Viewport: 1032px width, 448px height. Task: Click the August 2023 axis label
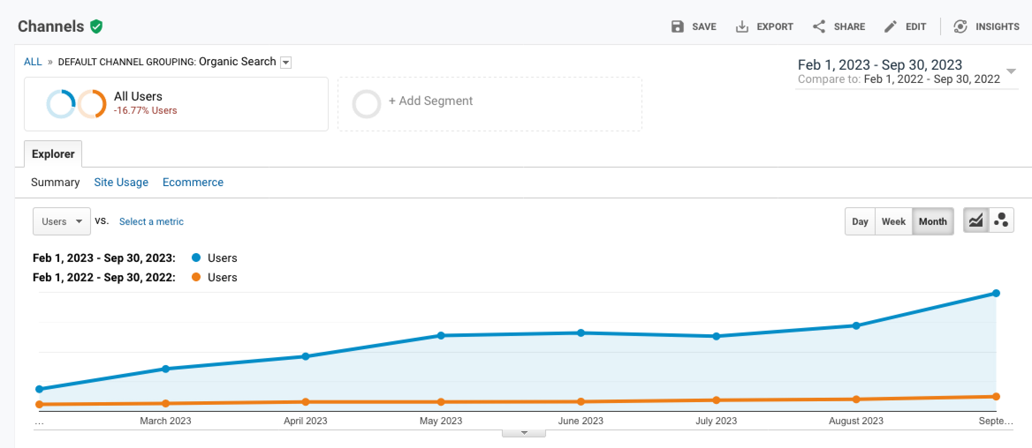click(856, 421)
